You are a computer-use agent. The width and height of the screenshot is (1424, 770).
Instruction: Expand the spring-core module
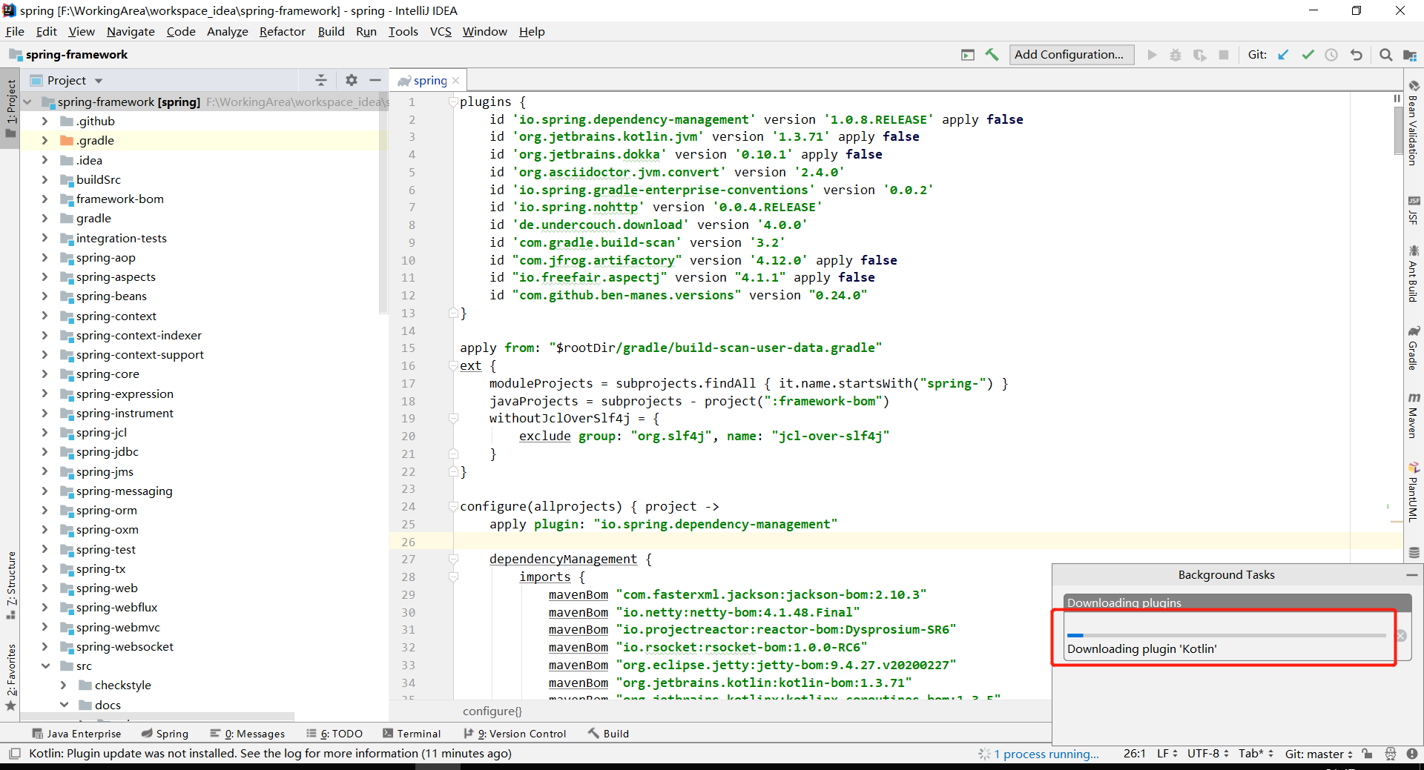[x=44, y=374]
